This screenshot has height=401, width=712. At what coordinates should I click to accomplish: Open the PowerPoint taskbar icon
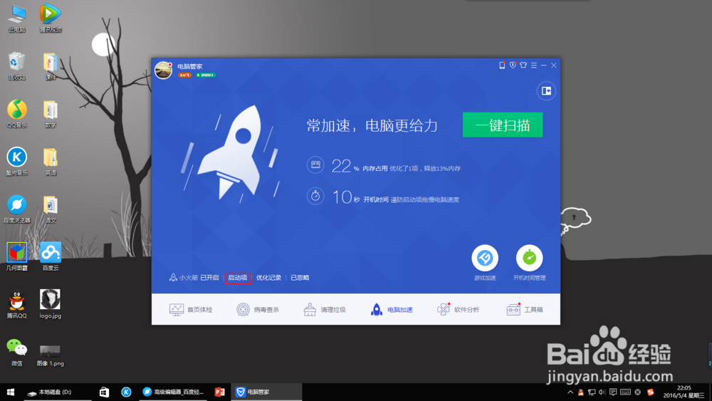(220, 392)
